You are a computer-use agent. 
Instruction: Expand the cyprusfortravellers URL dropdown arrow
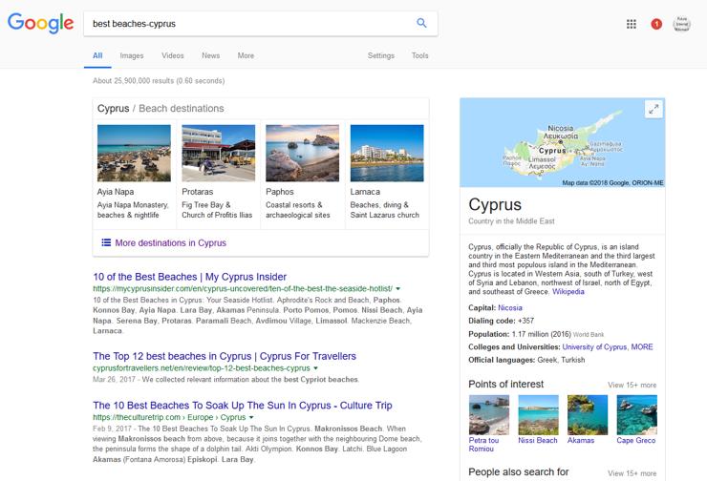pos(315,368)
